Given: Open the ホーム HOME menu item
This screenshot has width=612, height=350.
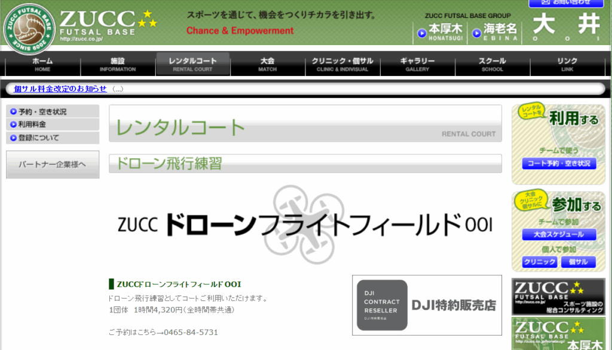Looking at the screenshot, I should click(x=42, y=63).
